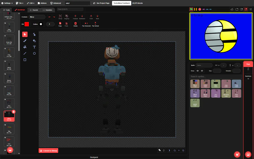
Task: Select the Text tool
Action: pyautogui.click(x=34, y=47)
